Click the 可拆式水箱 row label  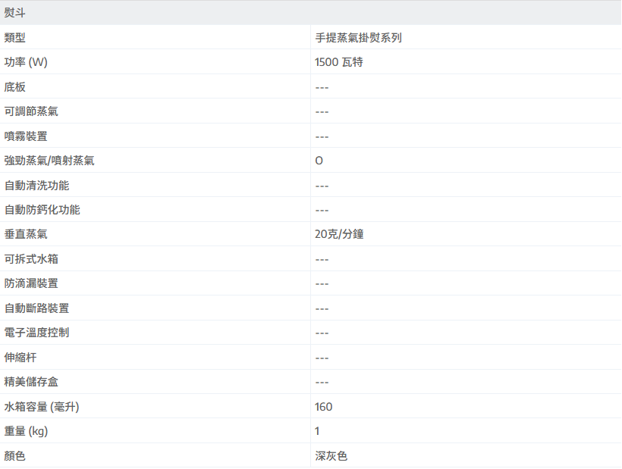pos(31,259)
